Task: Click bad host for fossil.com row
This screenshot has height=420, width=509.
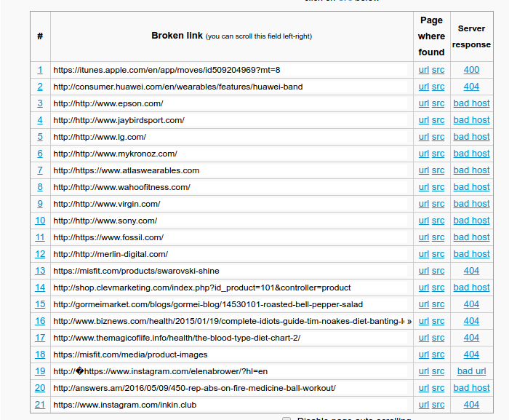Action: tap(471, 237)
